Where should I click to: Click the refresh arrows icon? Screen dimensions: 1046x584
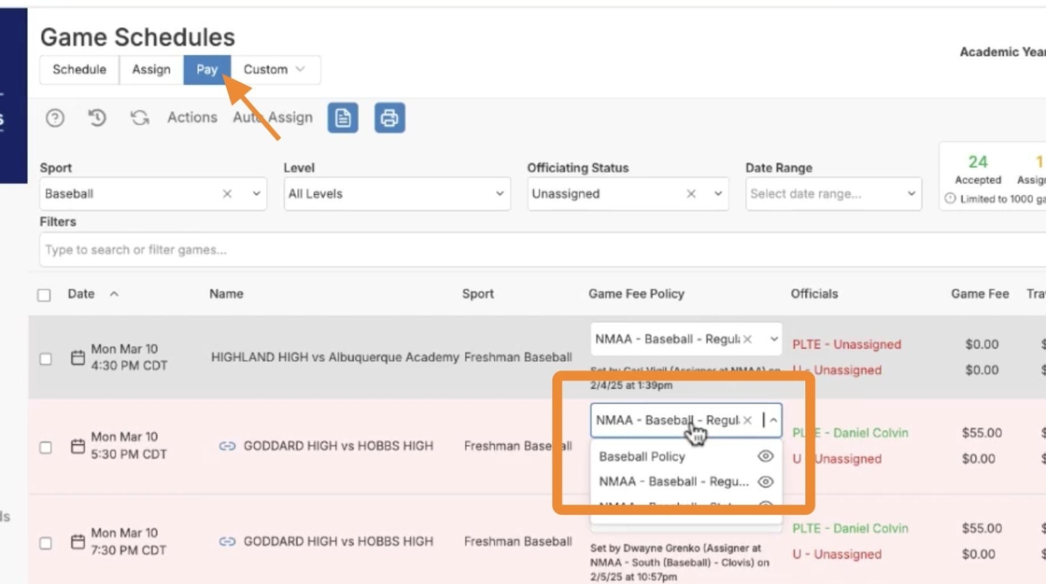139,118
